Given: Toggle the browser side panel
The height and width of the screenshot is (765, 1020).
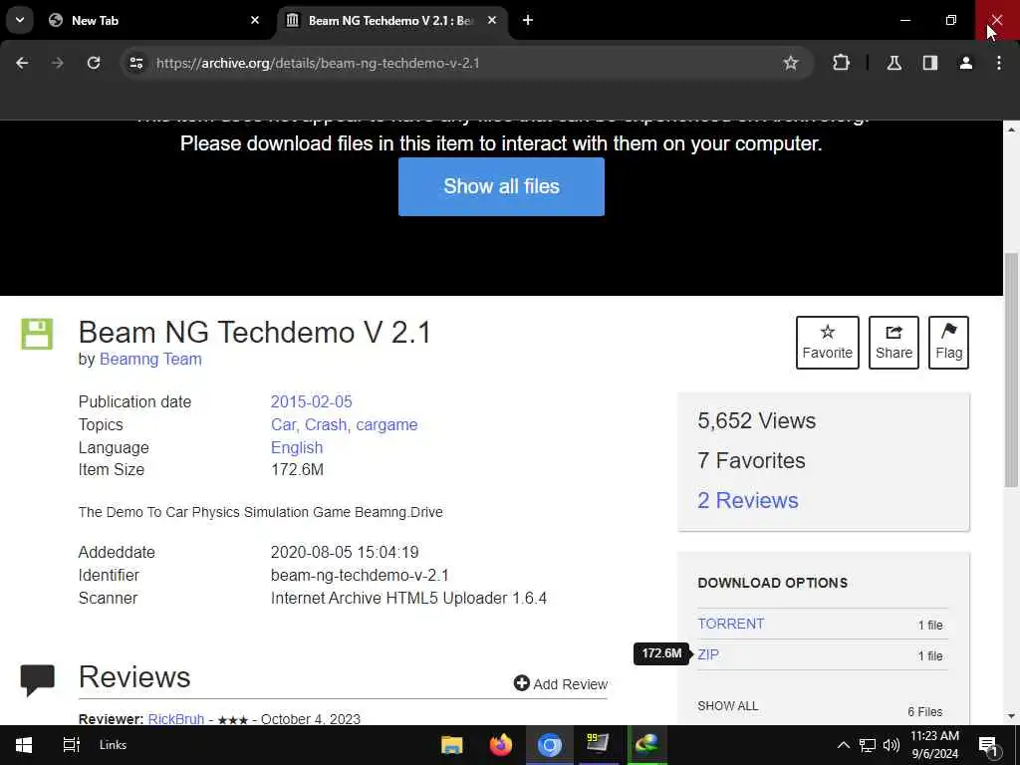Looking at the screenshot, I should tap(930, 63).
